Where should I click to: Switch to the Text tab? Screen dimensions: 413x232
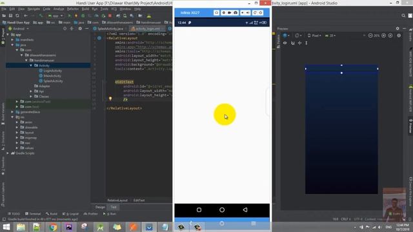(x=114, y=208)
